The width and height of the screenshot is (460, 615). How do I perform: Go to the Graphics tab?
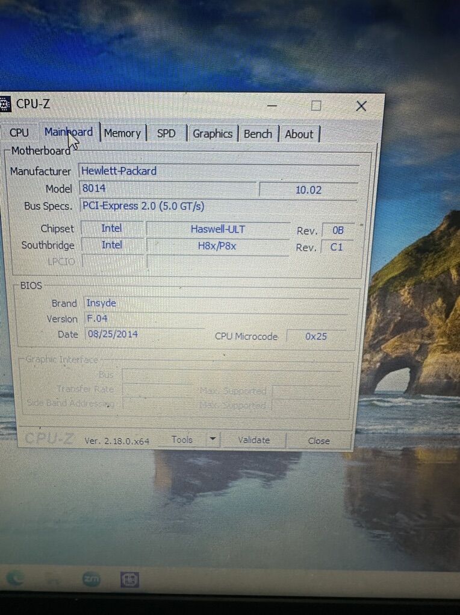point(212,134)
